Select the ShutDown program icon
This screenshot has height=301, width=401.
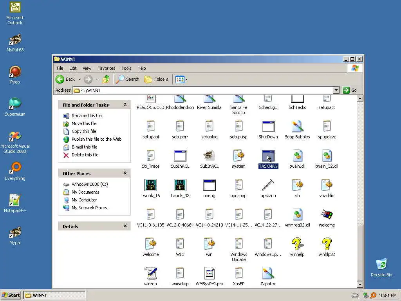point(268,127)
